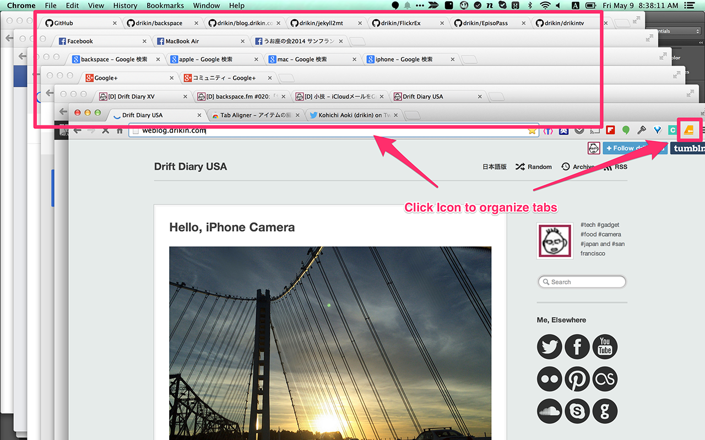Click the blue funnel extension icon
The image size is (705, 440).
pyautogui.click(x=657, y=130)
